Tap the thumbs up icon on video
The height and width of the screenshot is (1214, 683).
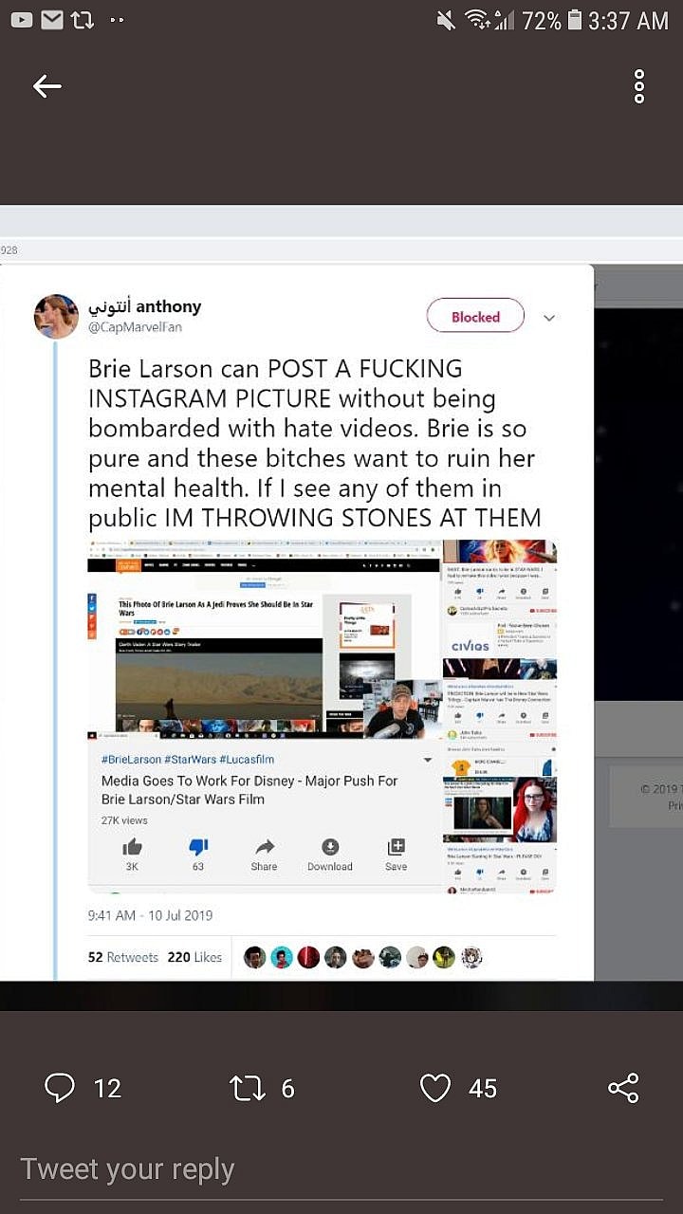pos(132,847)
